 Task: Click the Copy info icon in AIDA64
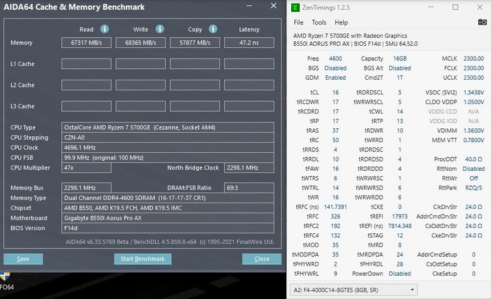point(213,29)
